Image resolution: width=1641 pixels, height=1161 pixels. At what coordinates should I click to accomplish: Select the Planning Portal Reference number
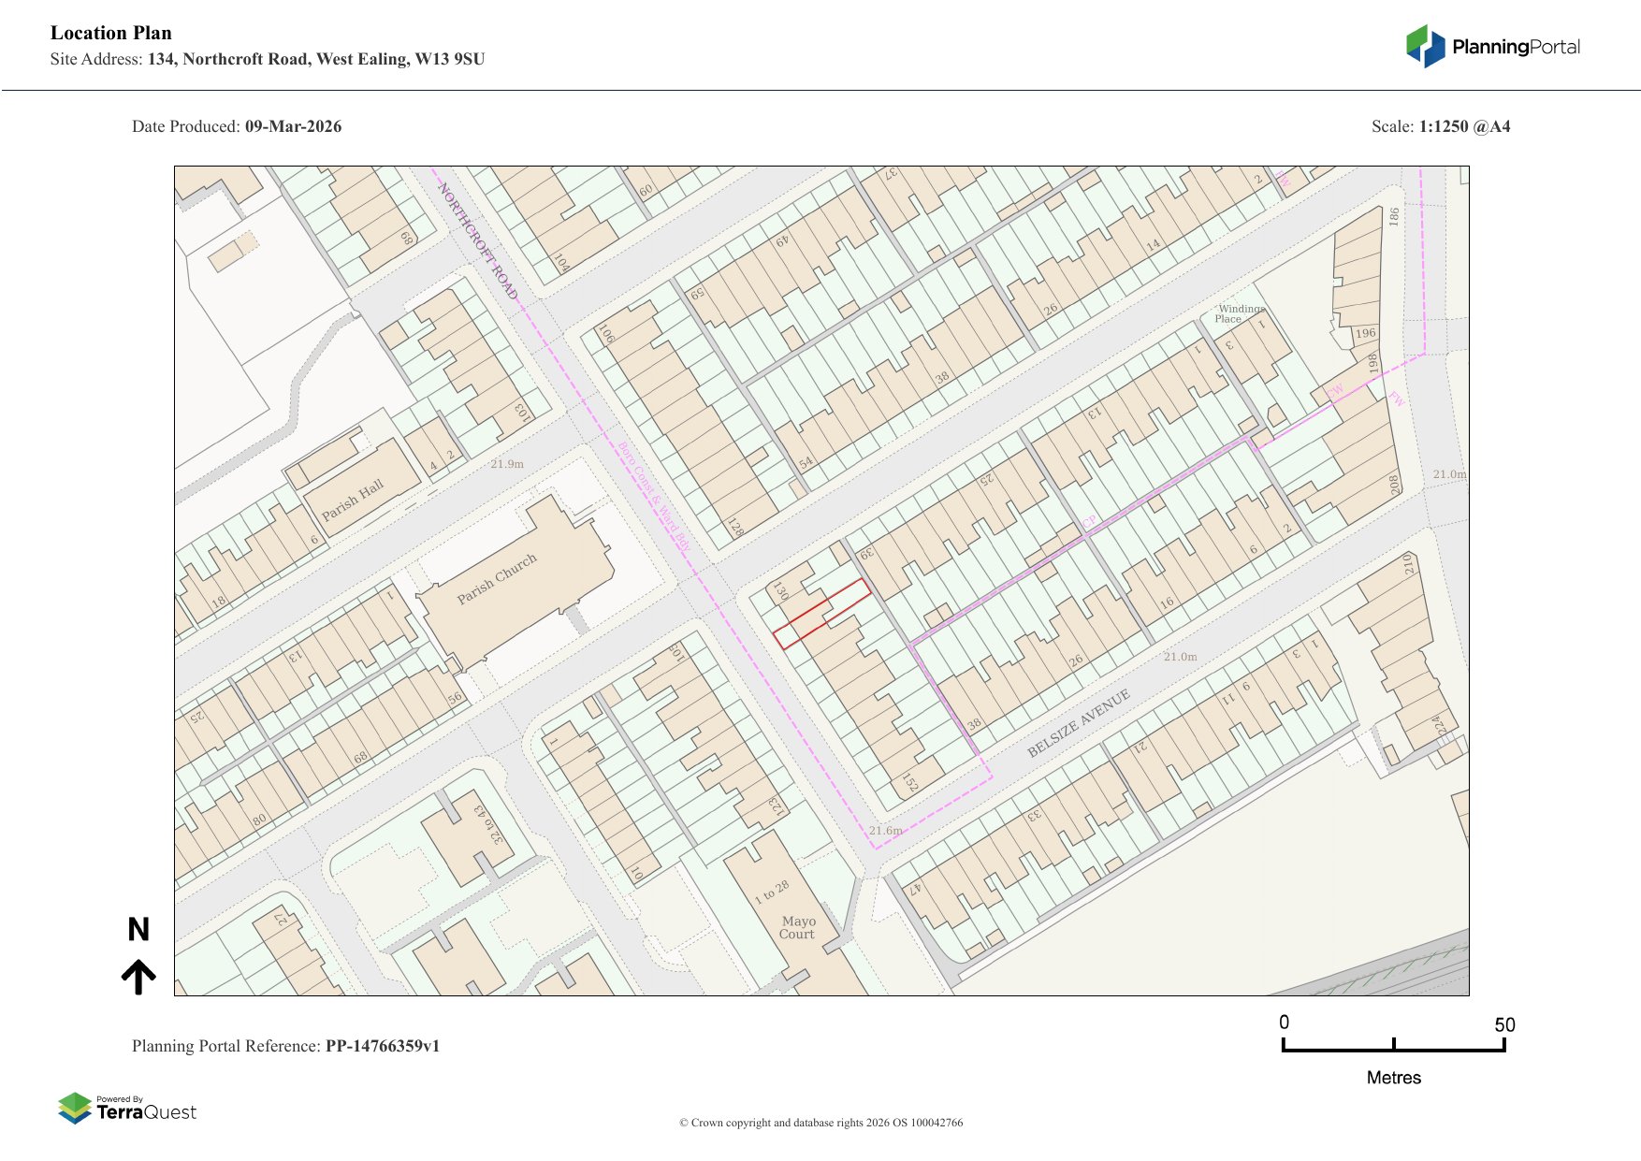pos(382,1046)
